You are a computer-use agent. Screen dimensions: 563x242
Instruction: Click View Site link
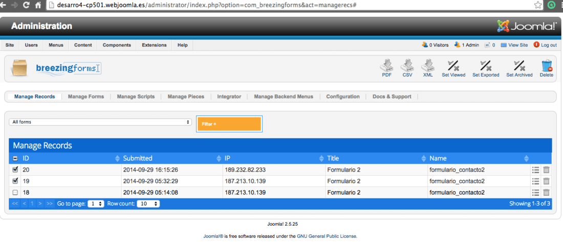tap(514, 45)
